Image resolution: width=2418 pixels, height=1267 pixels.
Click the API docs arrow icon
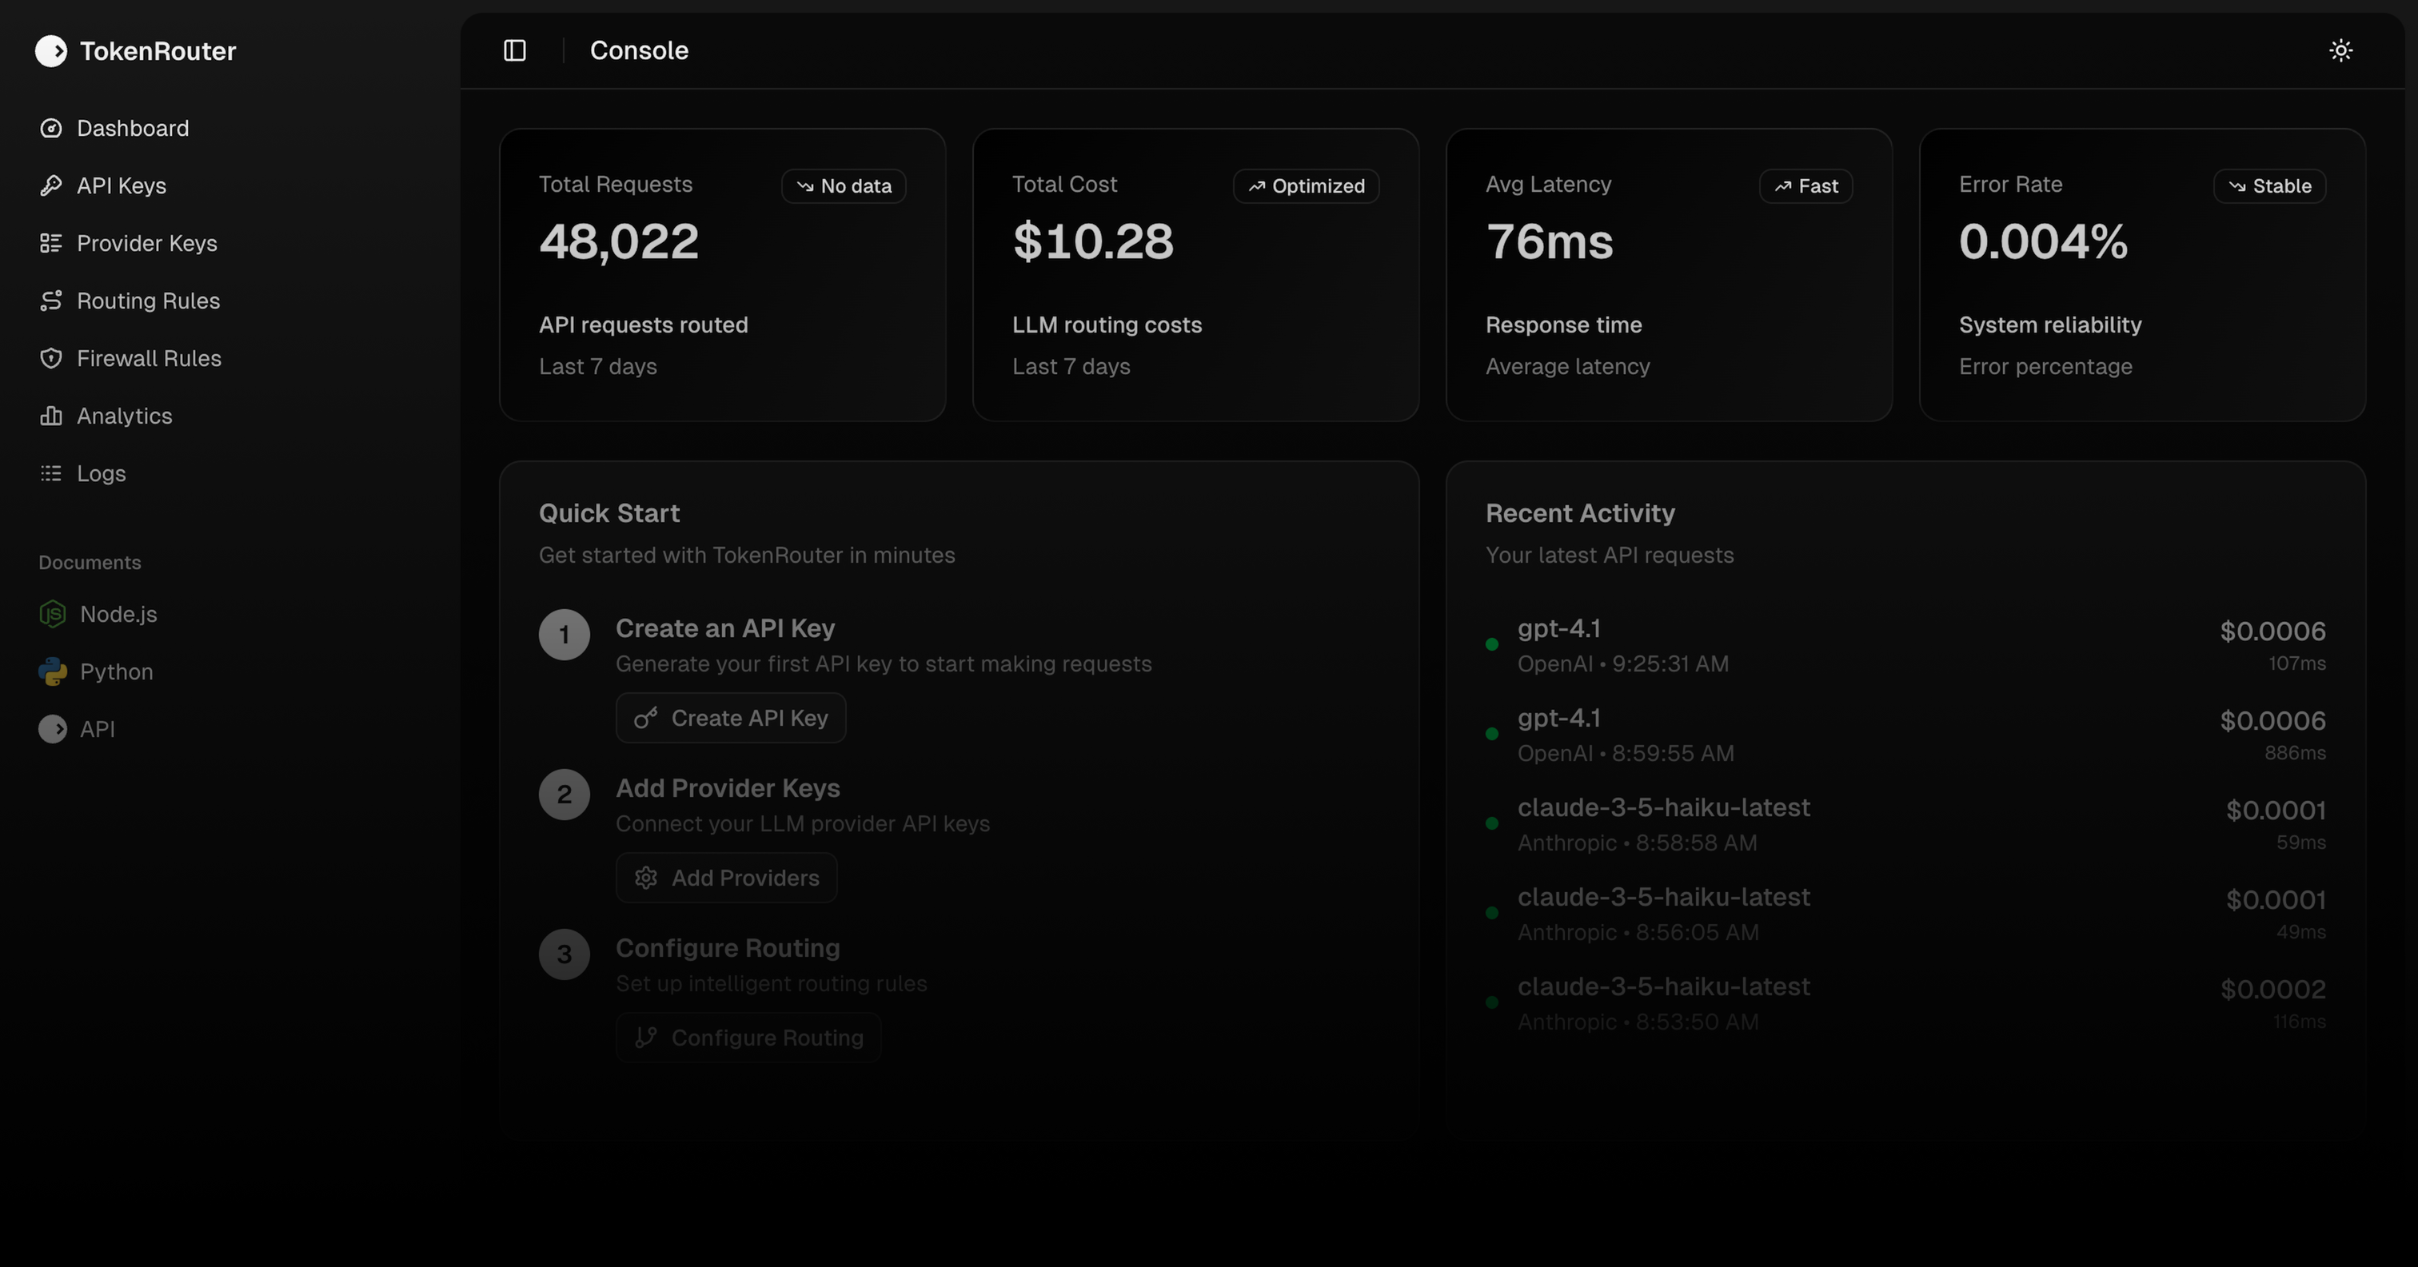tap(53, 729)
